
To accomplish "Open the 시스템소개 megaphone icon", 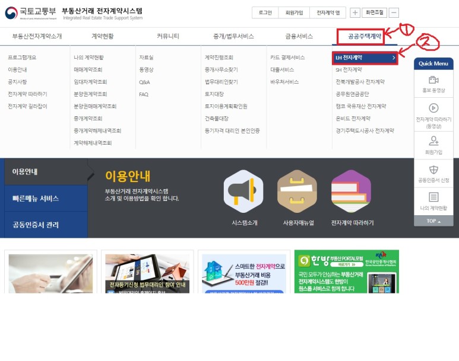I will [243, 191].
